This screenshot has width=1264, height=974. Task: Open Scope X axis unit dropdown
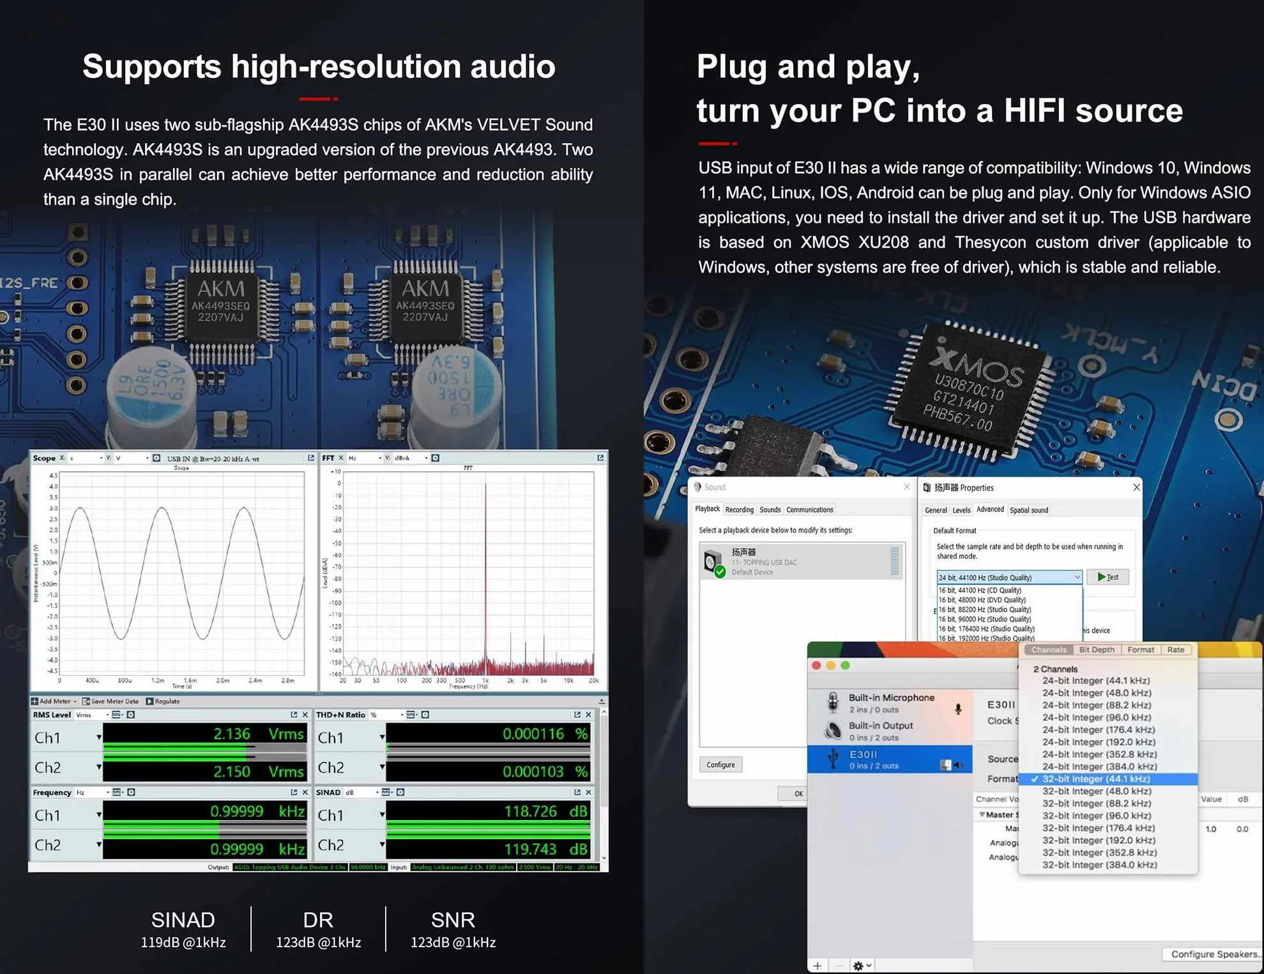click(x=86, y=459)
